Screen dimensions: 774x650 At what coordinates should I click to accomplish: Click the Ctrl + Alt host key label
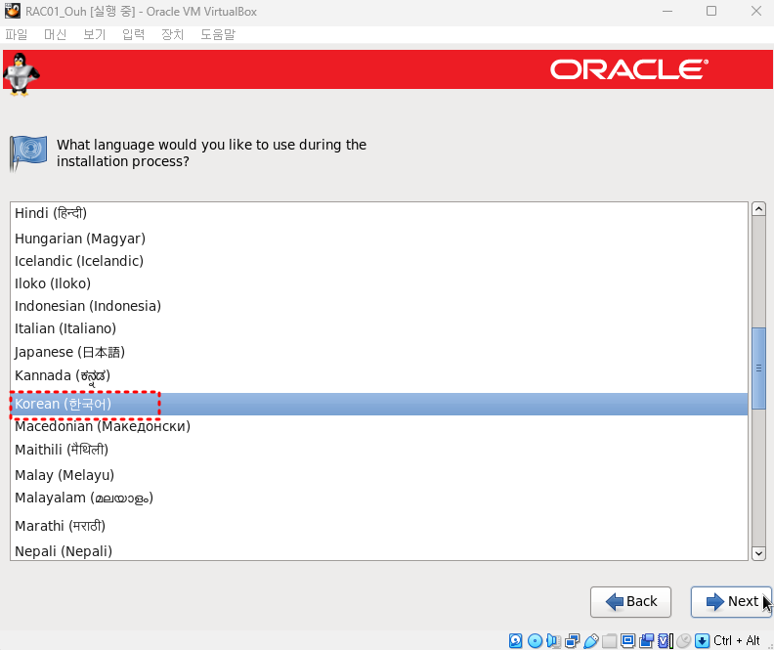(x=737, y=640)
